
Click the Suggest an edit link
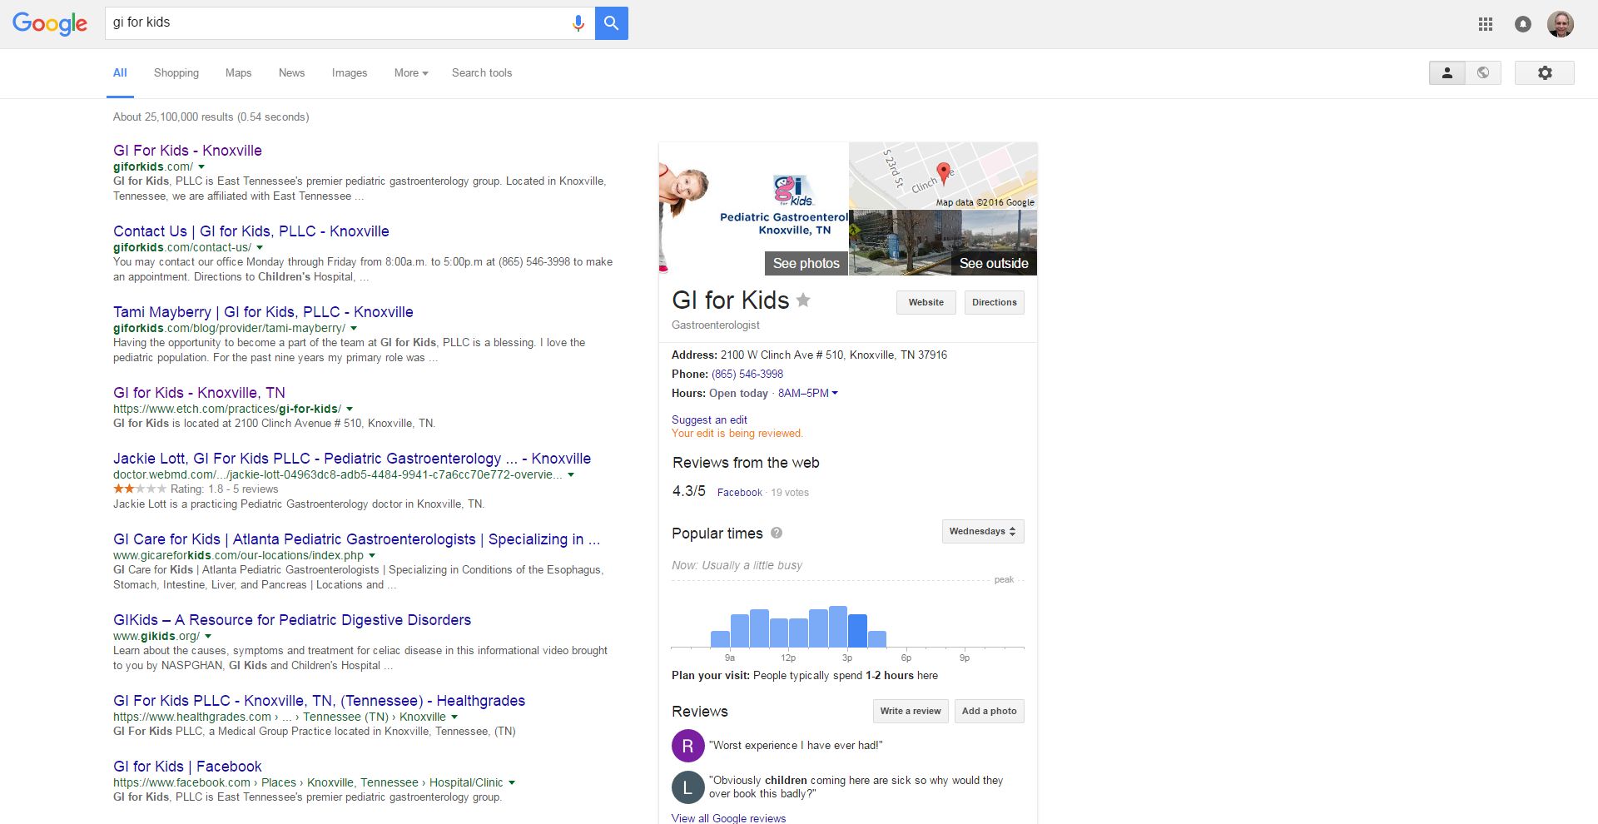[709, 420]
